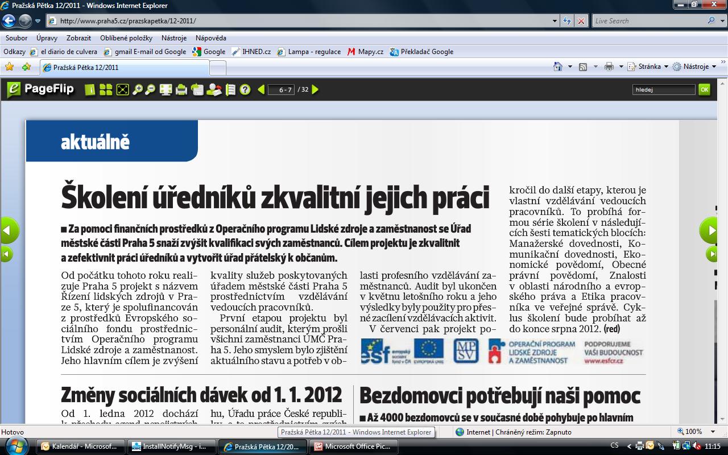Open a new blank tab

(x=217, y=68)
